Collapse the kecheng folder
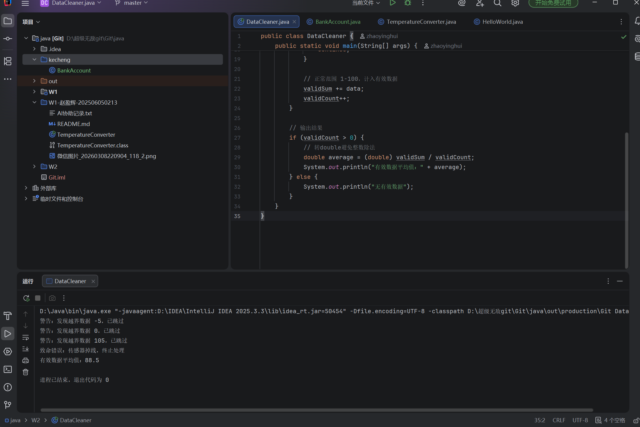The image size is (640, 427). click(x=34, y=59)
